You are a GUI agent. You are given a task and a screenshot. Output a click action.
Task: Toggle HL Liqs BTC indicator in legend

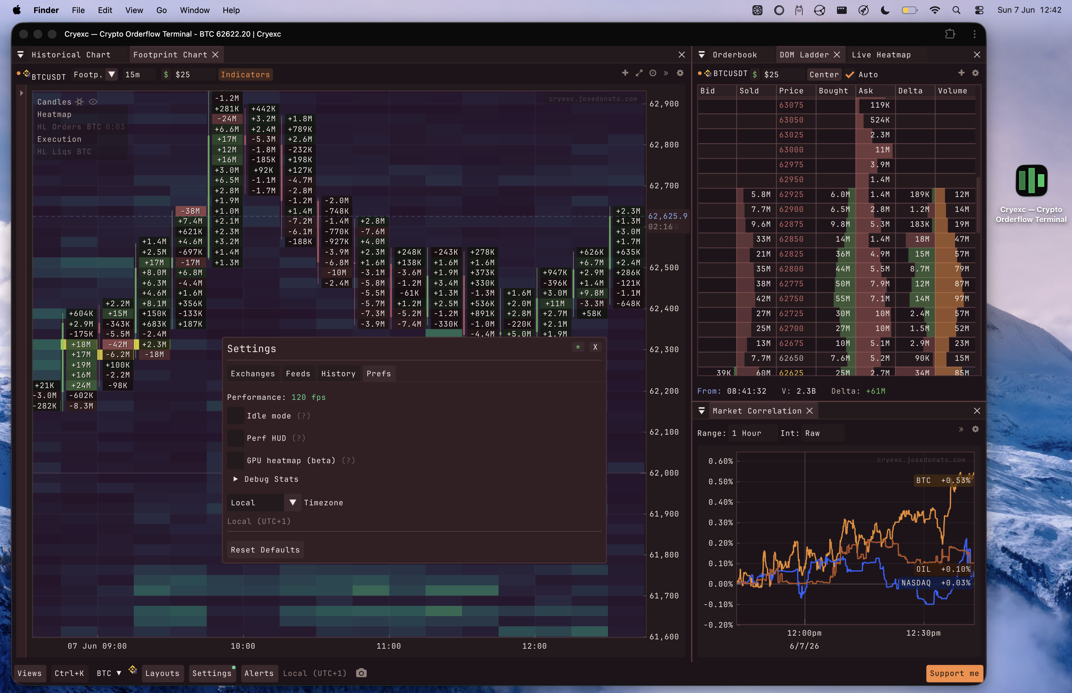coord(64,152)
